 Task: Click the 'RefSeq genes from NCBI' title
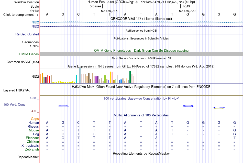click(141, 31)
